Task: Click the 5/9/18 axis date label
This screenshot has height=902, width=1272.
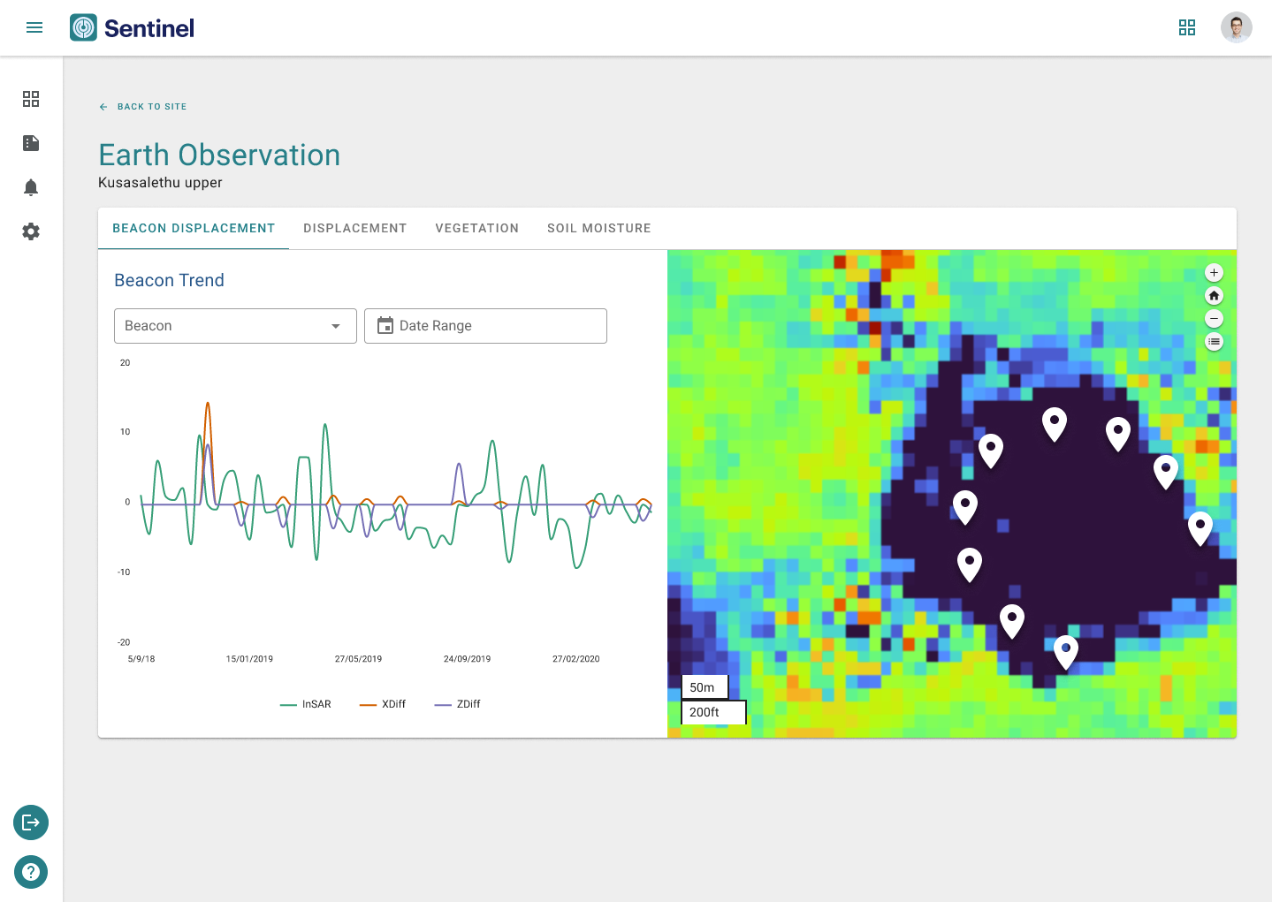Action: (x=141, y=659)
